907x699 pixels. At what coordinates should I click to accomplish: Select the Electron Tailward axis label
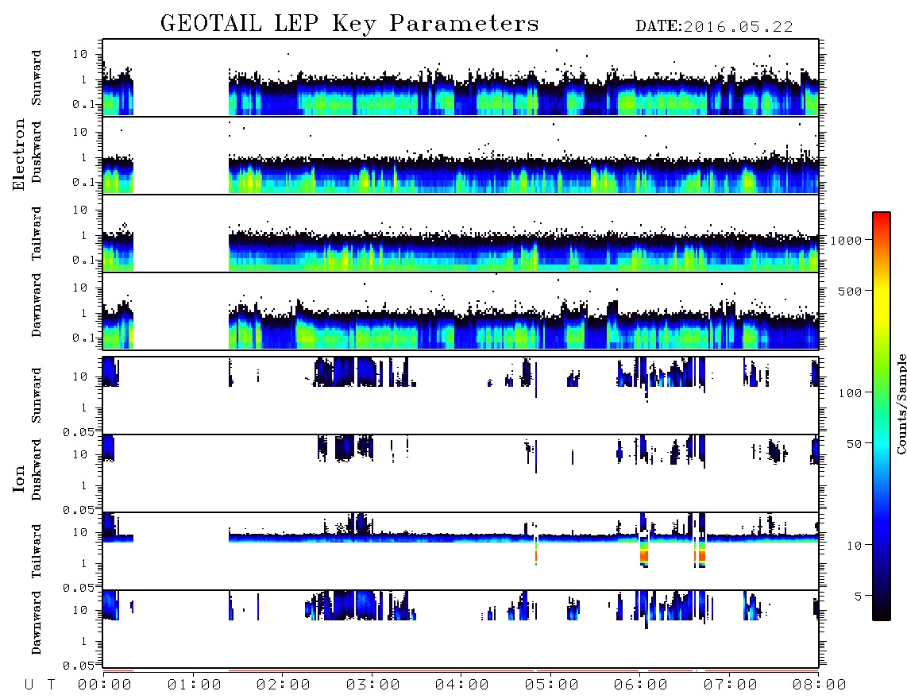coord(37,234)
